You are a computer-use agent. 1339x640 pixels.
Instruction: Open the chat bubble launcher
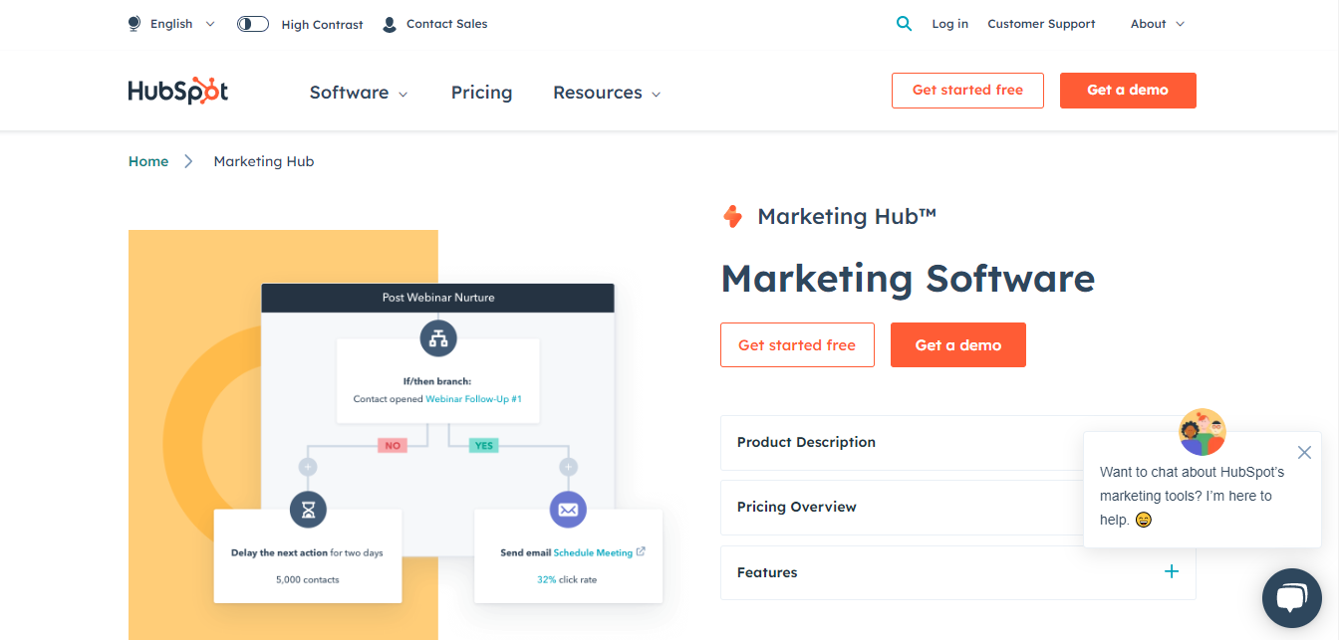pos(1291,597)
